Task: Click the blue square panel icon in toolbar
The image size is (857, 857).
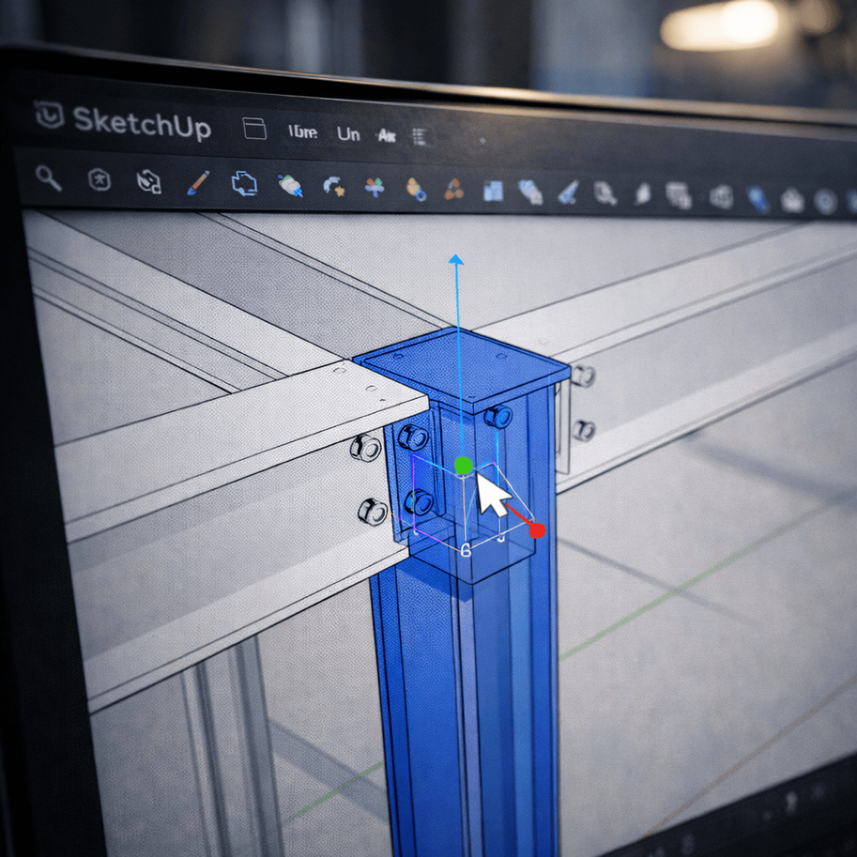Action: coord(493,191)
